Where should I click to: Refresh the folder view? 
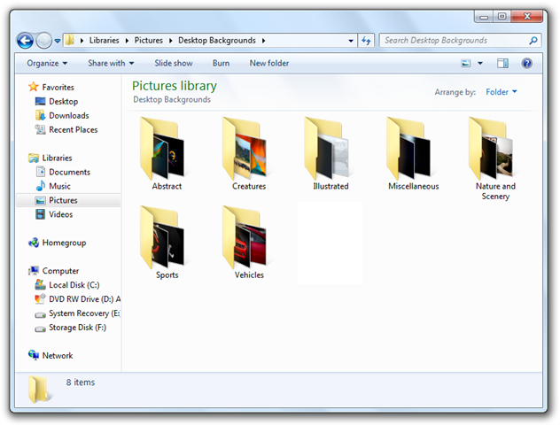[x=366, y=41]
